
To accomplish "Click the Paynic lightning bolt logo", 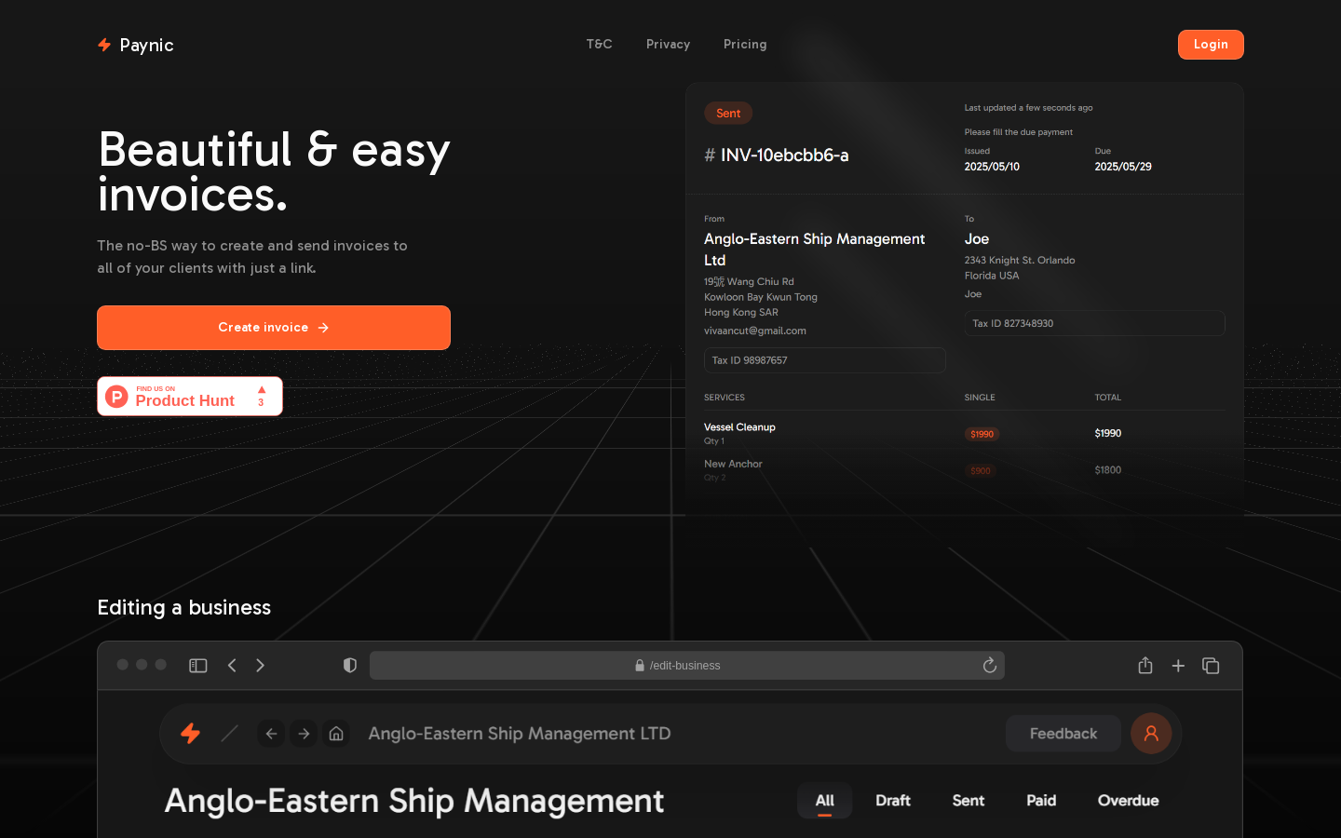I will [104, 45].
